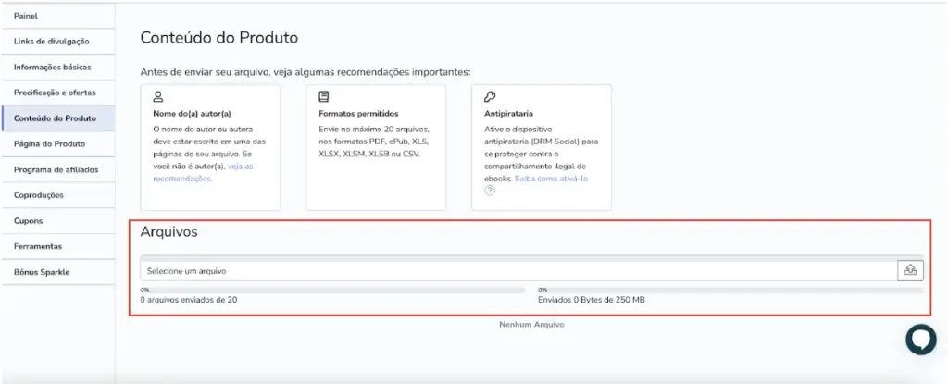This screenshot has height=384, width=948.
Task: Open Informações básicas section
Action: 52,68
